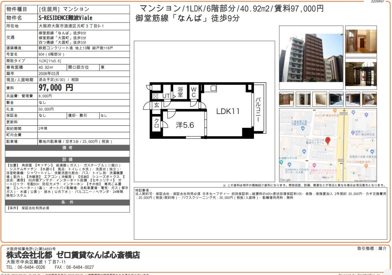
Task: Click the 特記事項 notes heading
Action: pyautogui.click(x=143, y=190)
